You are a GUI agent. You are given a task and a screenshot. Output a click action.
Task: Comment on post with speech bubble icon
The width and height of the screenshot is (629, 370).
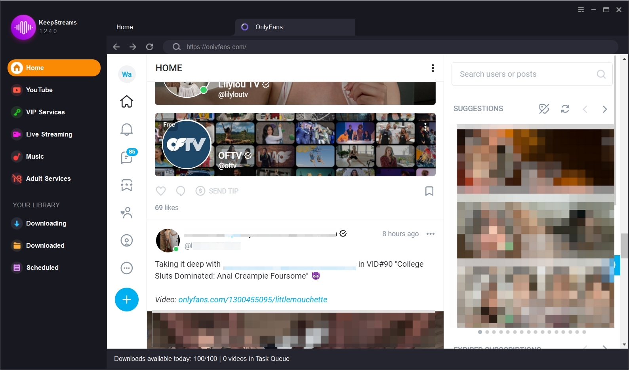tap(181, 191)
